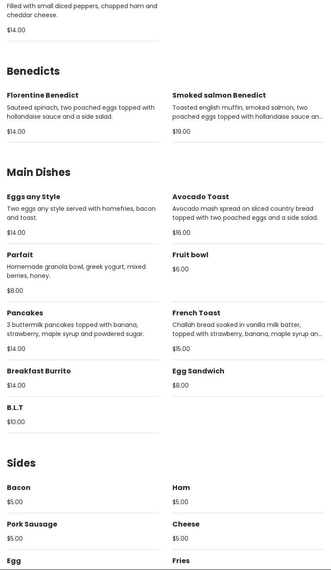Screen dimensions: 331x570
Task: Click the Eggs any Style dish
Action: (34, 197)
